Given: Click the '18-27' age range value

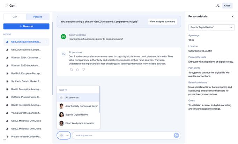Looking at the screenshot, I should point(191,40).
